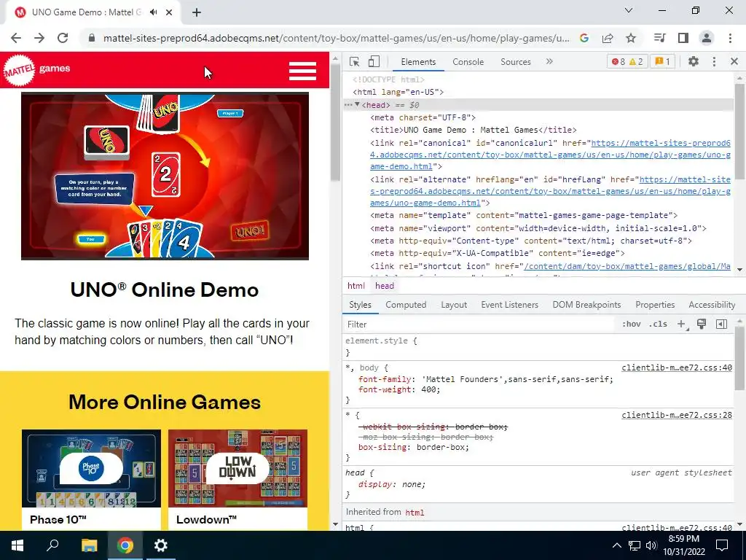Open Chrome three-dot menu
Viewport: 746px width, 560px height.
click(730, 38)
